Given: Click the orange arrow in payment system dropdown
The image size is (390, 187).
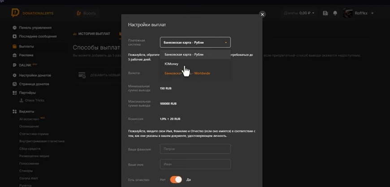Looking at the screenshot, I should coord(226,42).
